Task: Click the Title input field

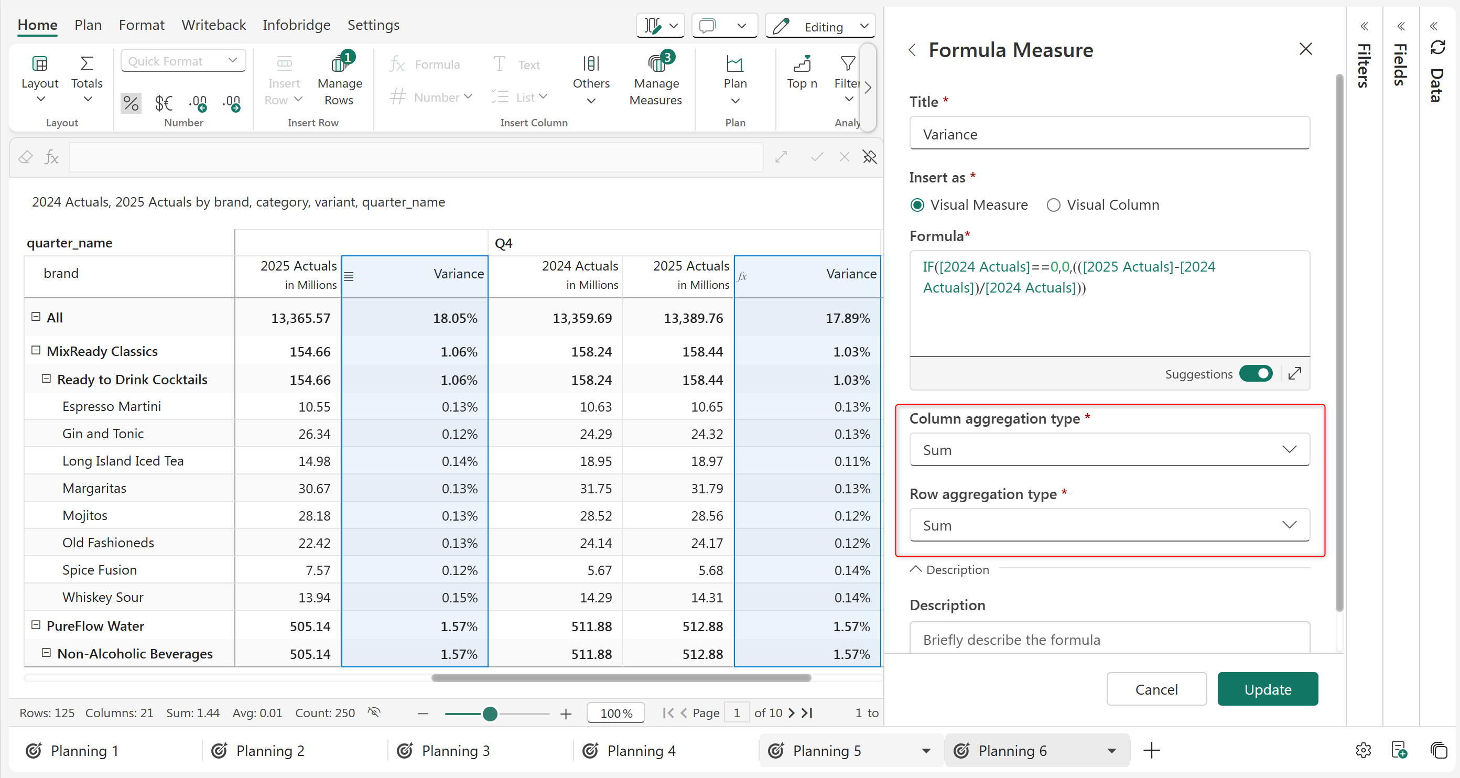Action: (1109, 134)
